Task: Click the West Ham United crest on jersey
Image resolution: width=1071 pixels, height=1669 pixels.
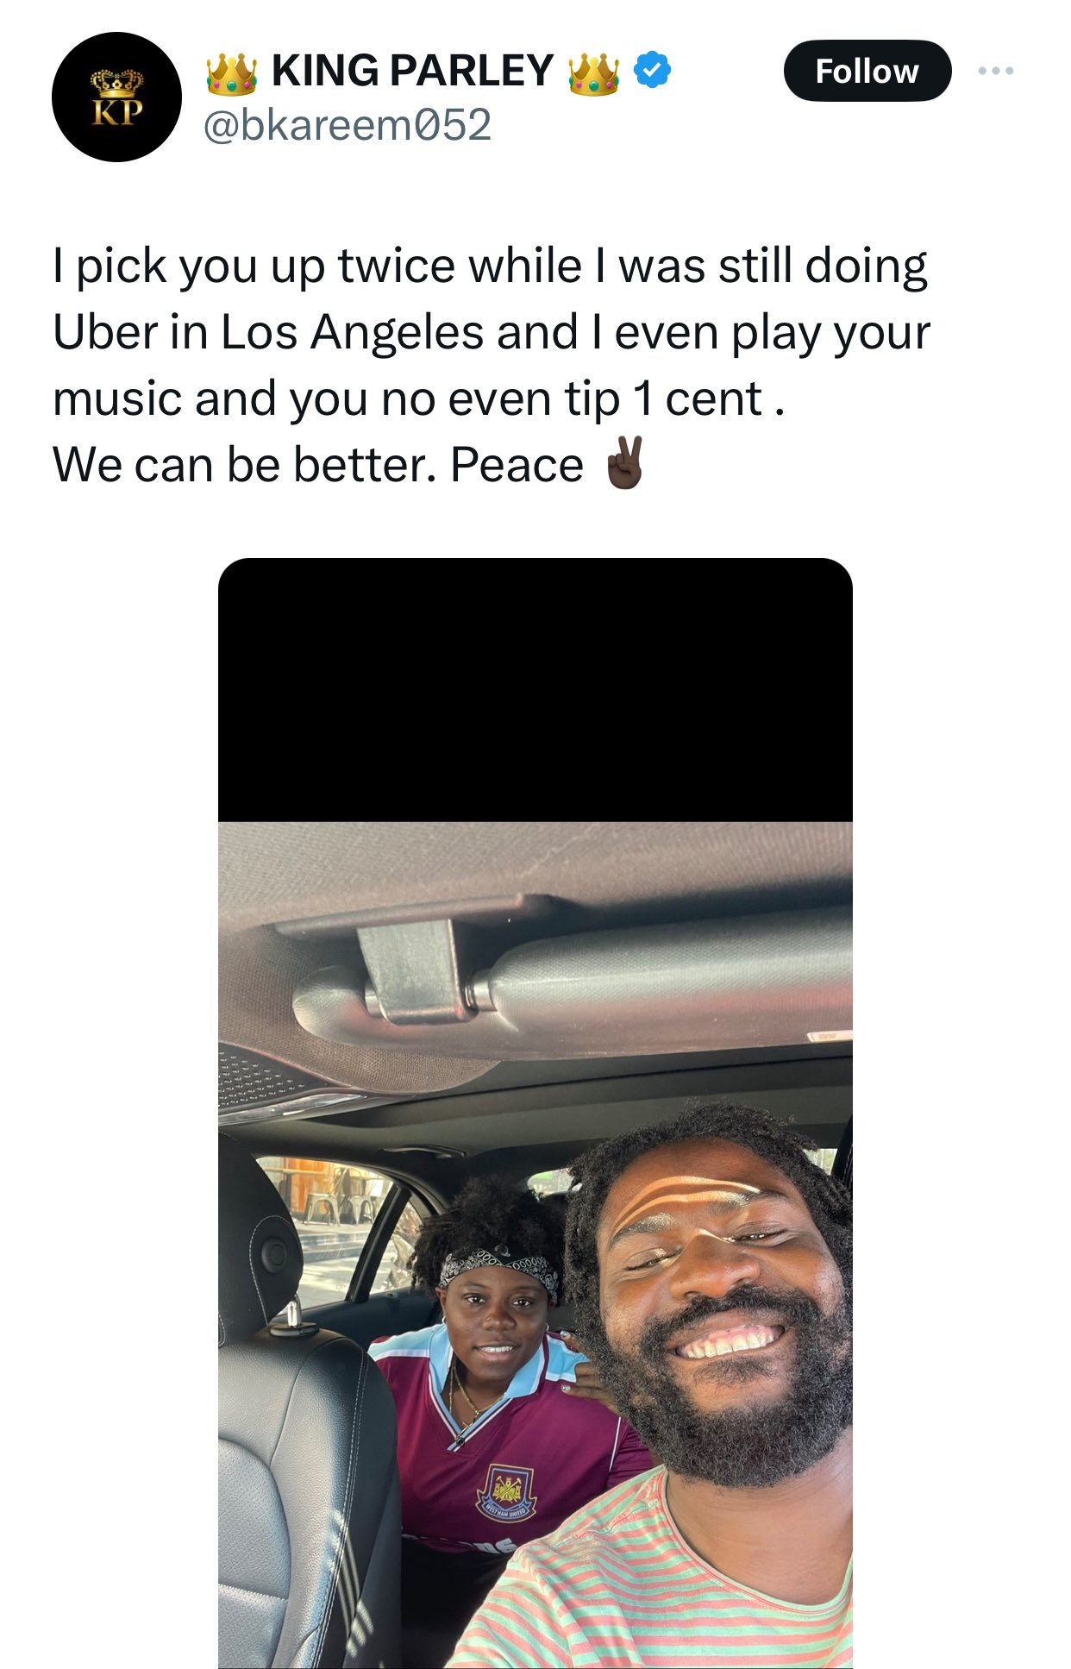Action: [506, 1494]
